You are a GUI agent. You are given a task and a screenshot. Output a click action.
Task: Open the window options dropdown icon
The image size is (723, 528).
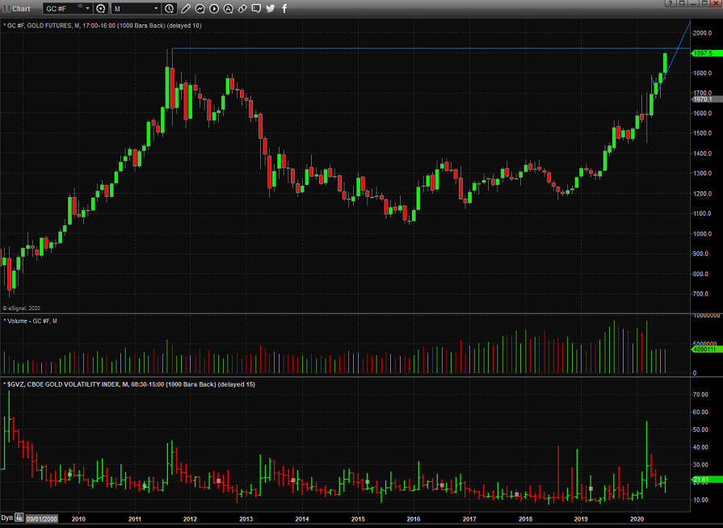(682, 2)
